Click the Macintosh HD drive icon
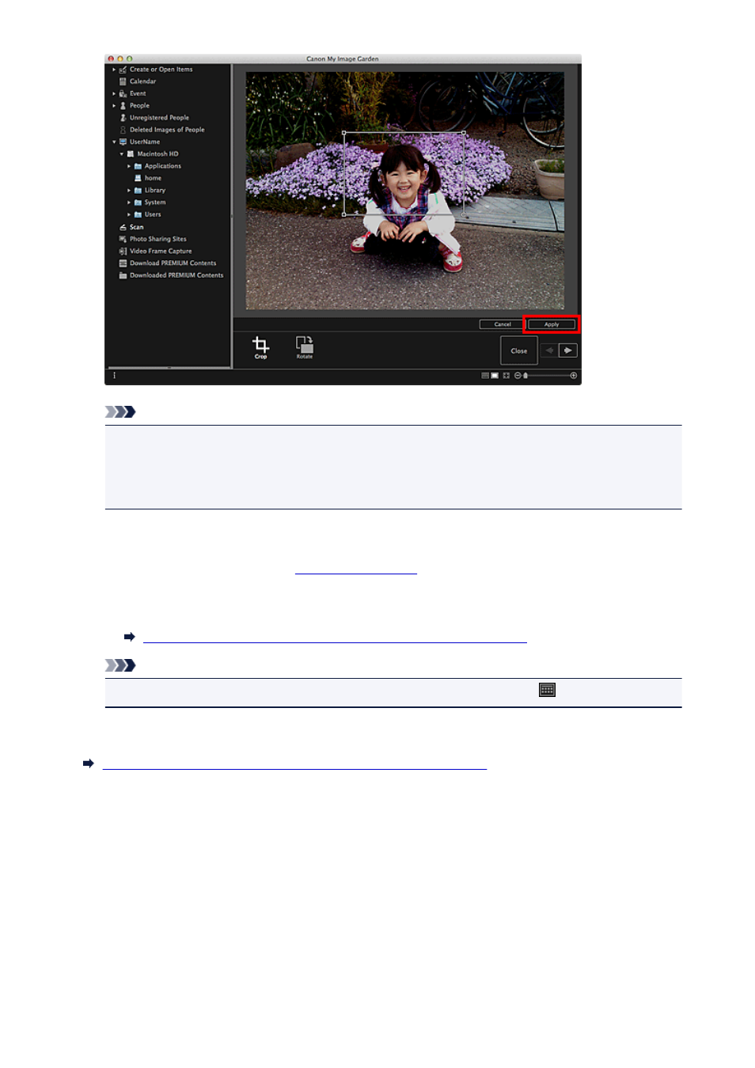The image size is (755, 1068). [x=131, y=154]
